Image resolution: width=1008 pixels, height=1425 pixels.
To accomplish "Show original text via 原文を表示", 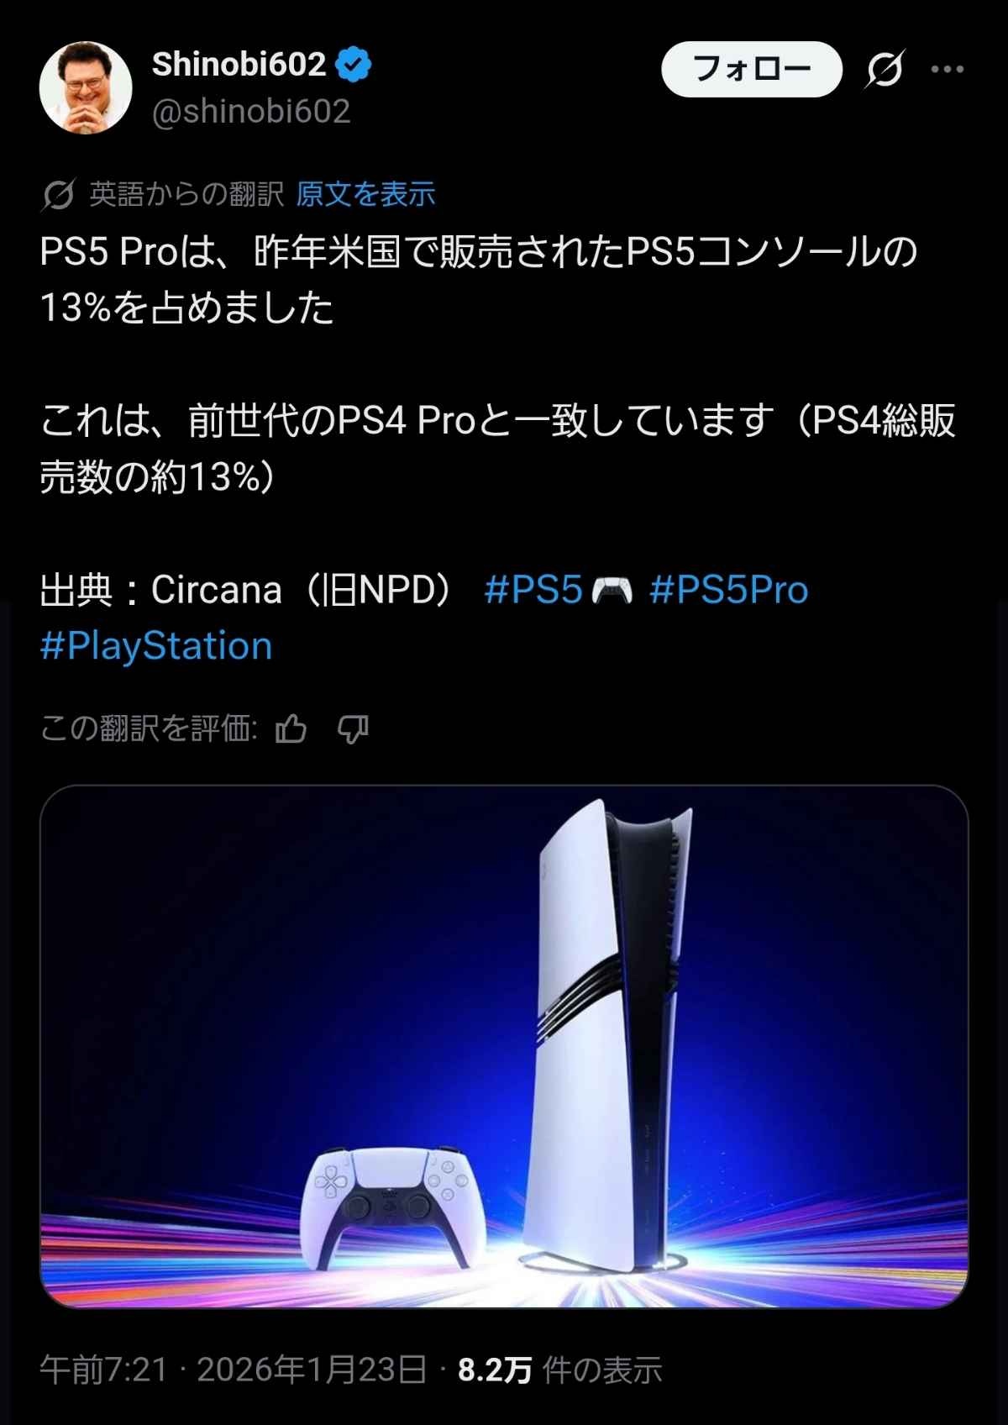I will [365, 194].
